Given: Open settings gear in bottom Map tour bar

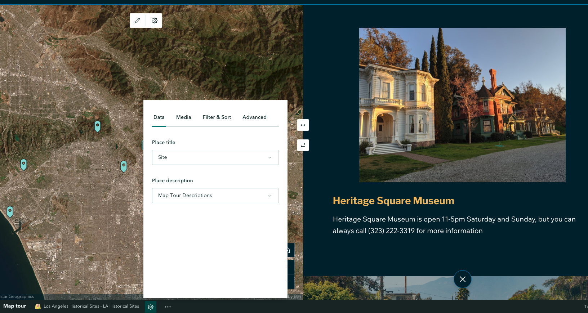Looking at the screenshot, I should tap(151, 307).
